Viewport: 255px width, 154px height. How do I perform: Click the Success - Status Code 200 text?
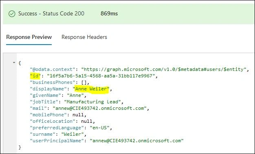(x=51, y=13)
